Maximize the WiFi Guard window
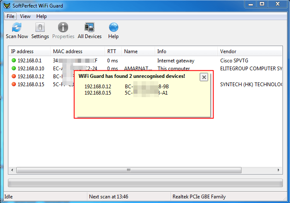The height and width of the screenshot is (203, 290). (262, 4)
